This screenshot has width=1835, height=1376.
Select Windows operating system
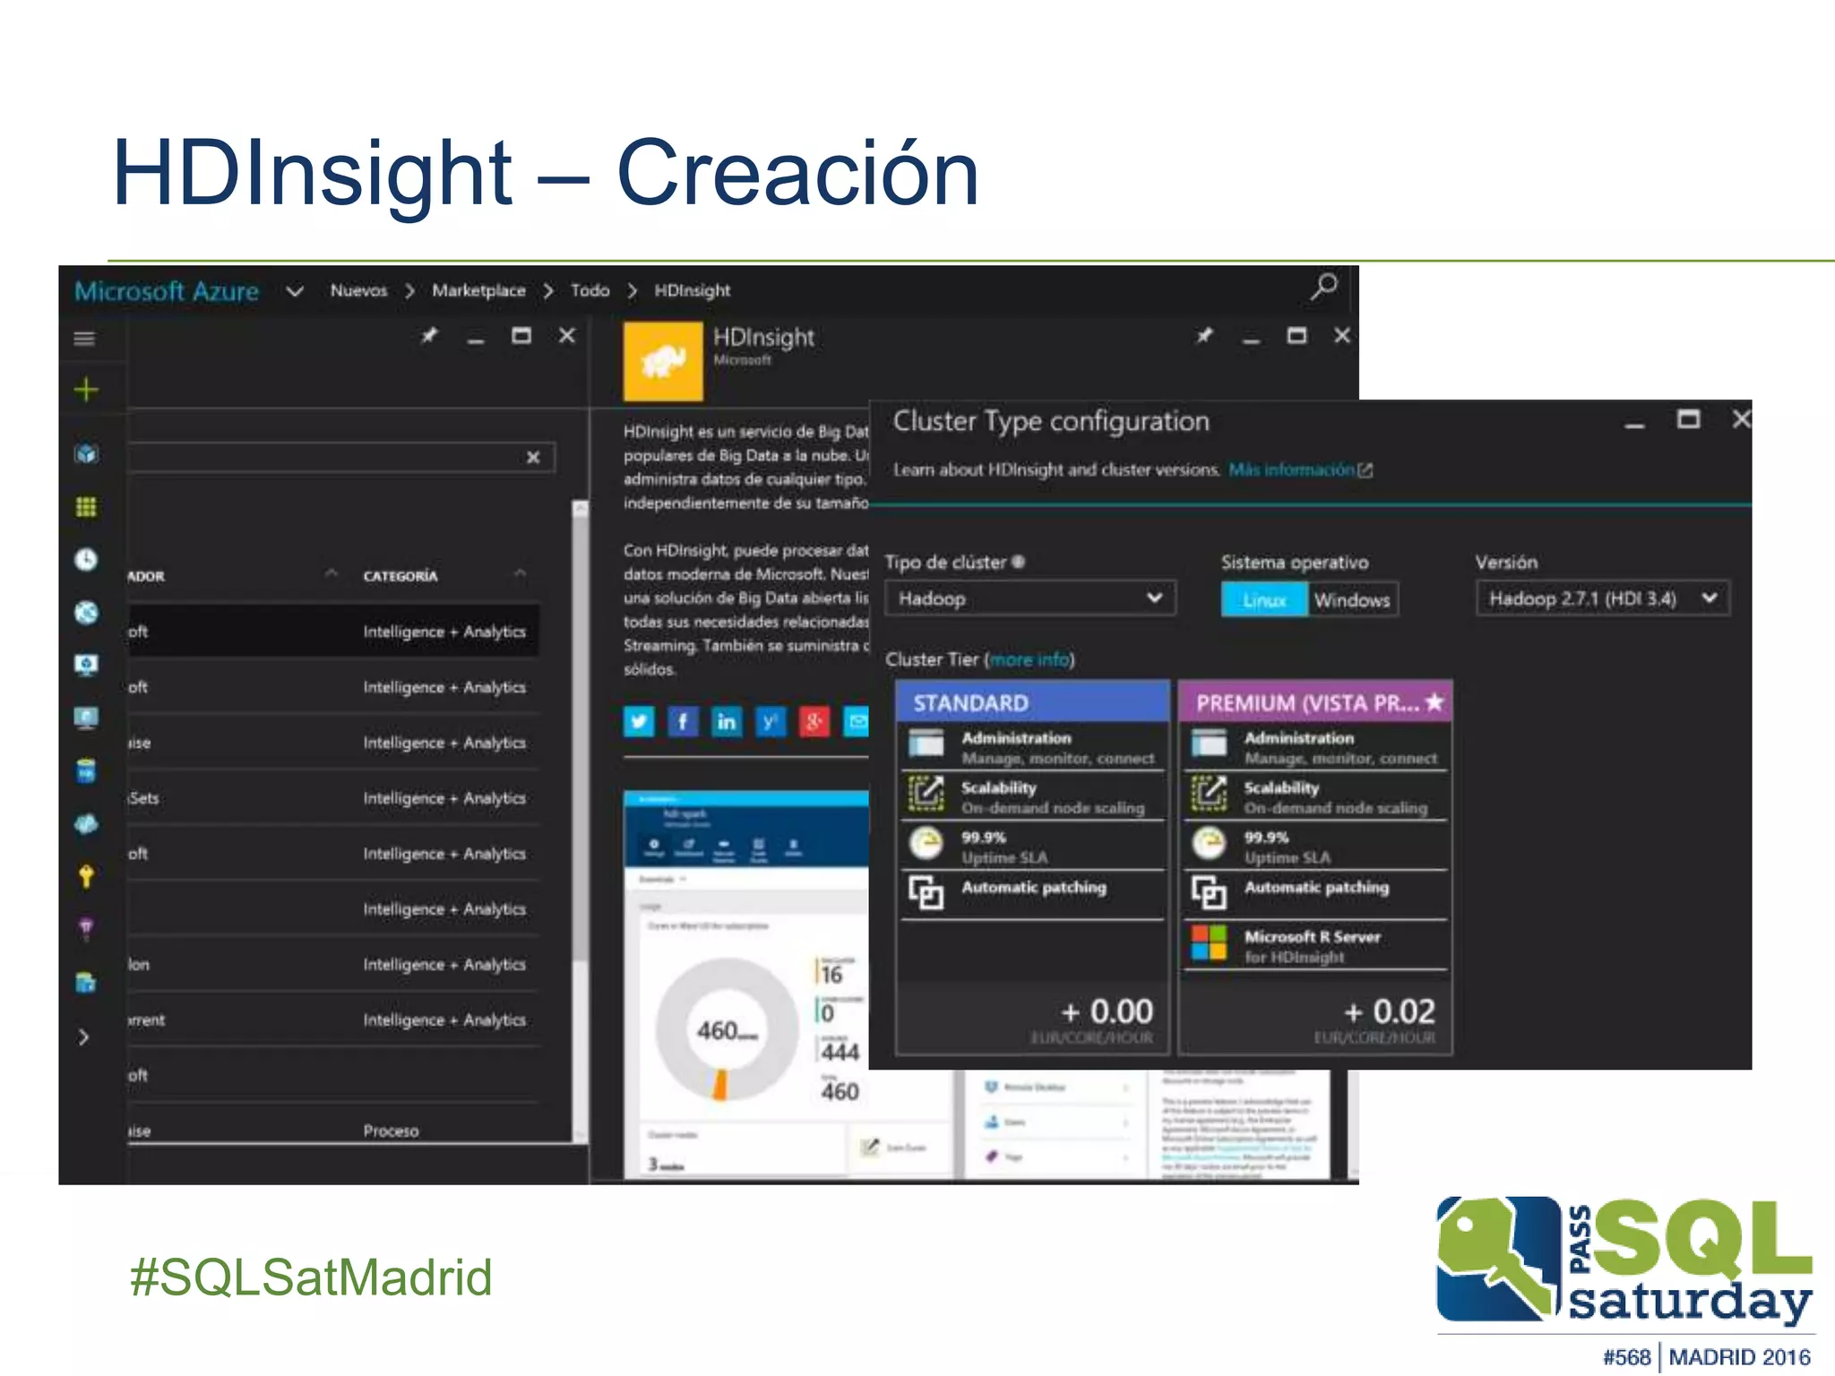[1352, 599]
